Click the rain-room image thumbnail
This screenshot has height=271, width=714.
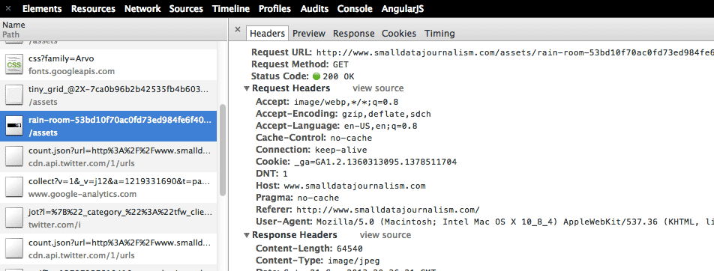(x=13, y=126)
